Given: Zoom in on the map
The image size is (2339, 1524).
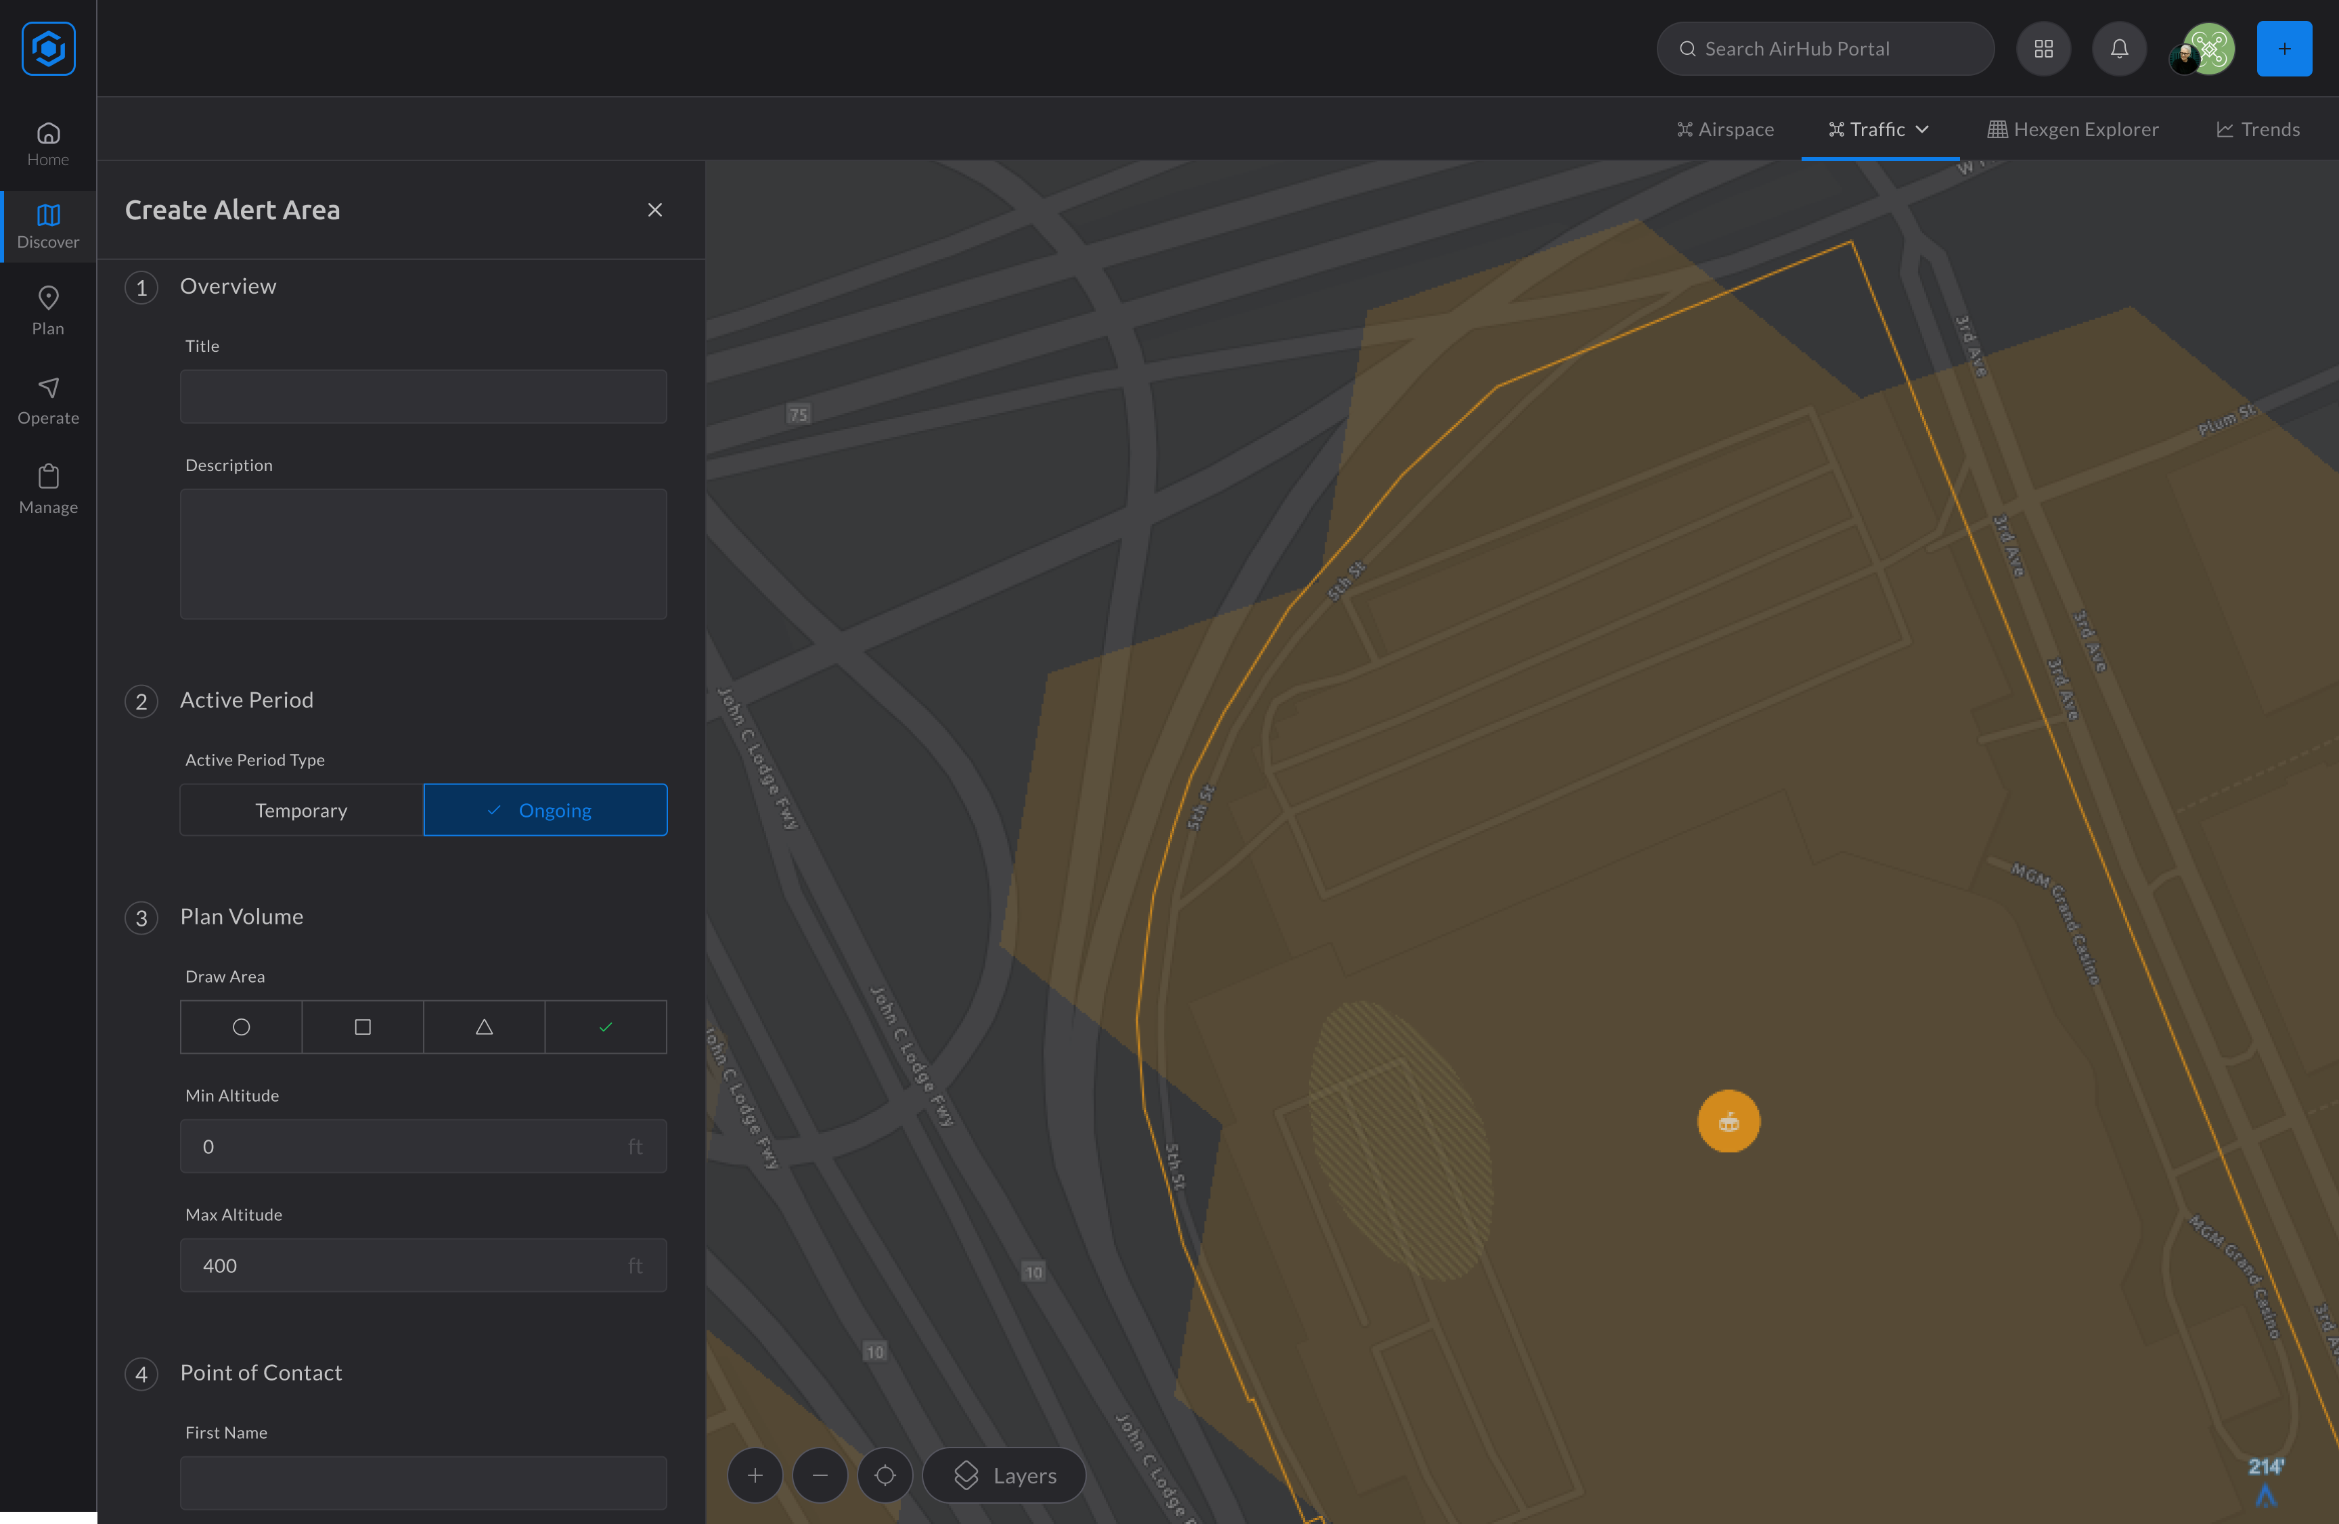Looking at the screenshot, I should 755,1475.
